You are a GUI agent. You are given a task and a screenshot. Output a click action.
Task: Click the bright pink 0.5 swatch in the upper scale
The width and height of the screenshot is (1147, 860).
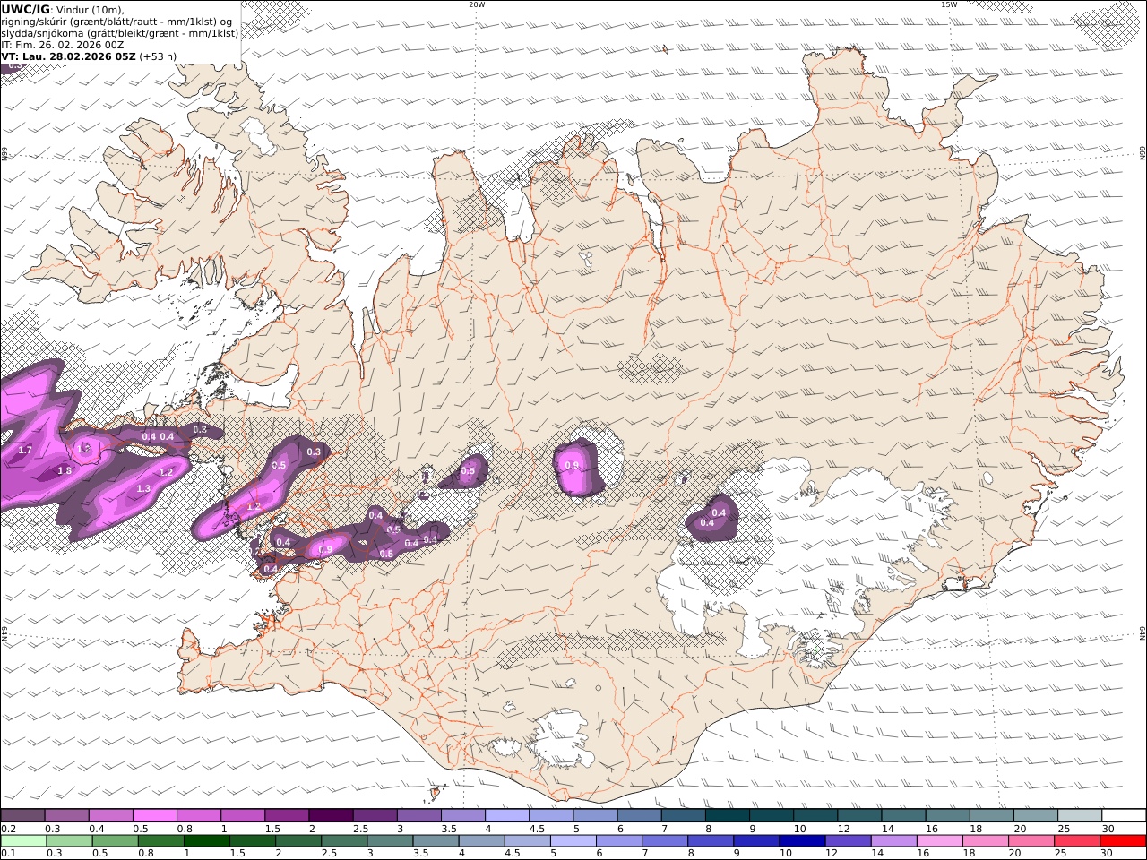point(155,815)
